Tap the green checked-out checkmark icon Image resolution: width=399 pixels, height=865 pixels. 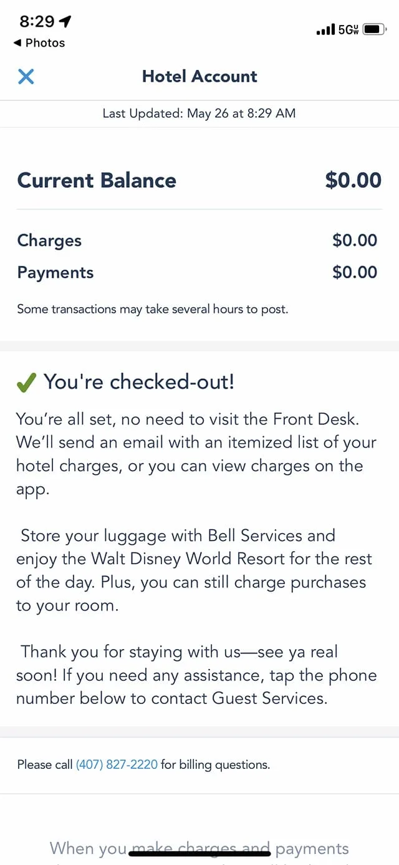[x=26, y=383]
